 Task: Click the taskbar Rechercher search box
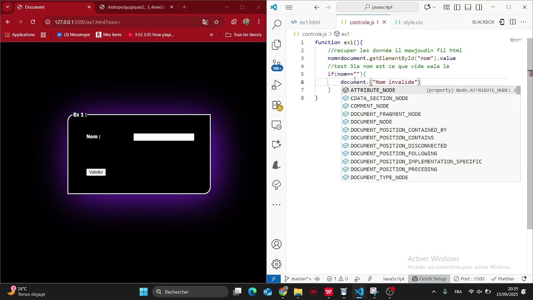tap(190, 292)
